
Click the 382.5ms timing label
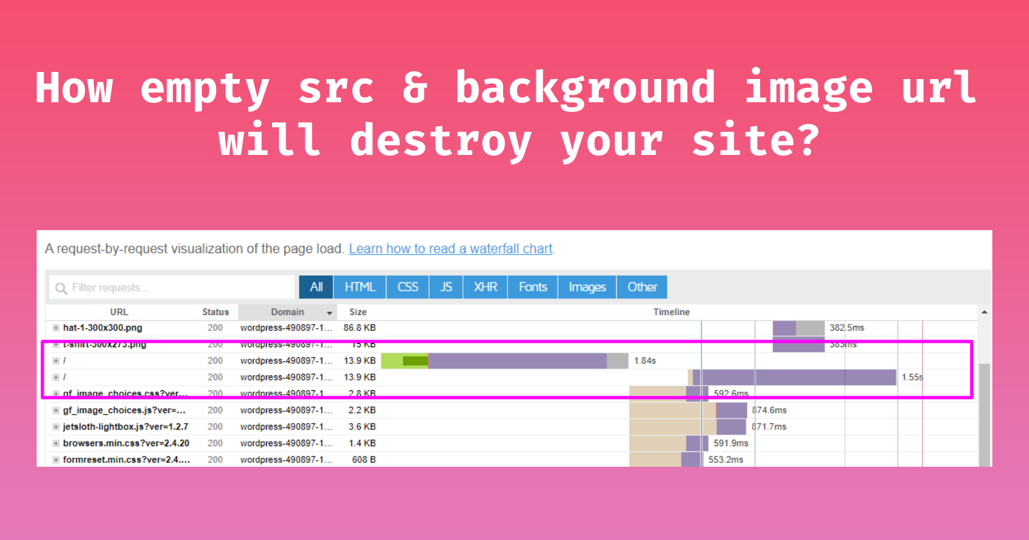[846, 328]
